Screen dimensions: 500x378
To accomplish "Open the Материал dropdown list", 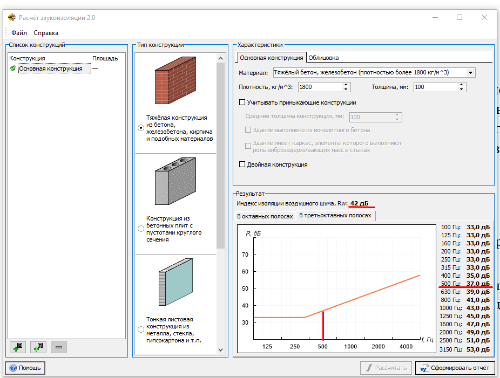I will tap(470, 72).
